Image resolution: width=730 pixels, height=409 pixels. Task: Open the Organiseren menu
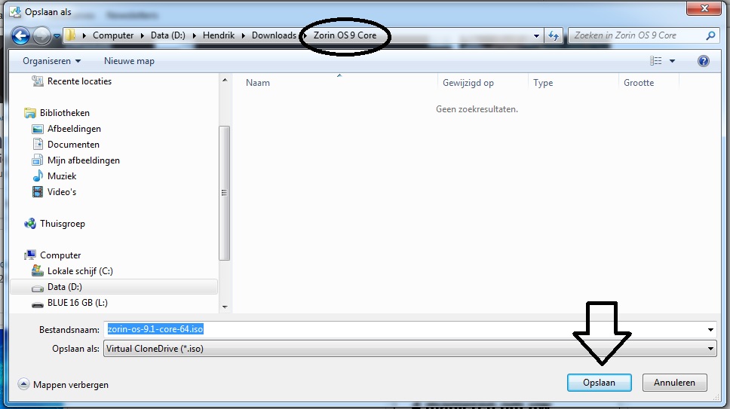pos(52,61)
